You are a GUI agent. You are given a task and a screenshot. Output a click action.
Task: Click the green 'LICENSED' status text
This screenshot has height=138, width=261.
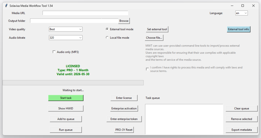point(73,66)
